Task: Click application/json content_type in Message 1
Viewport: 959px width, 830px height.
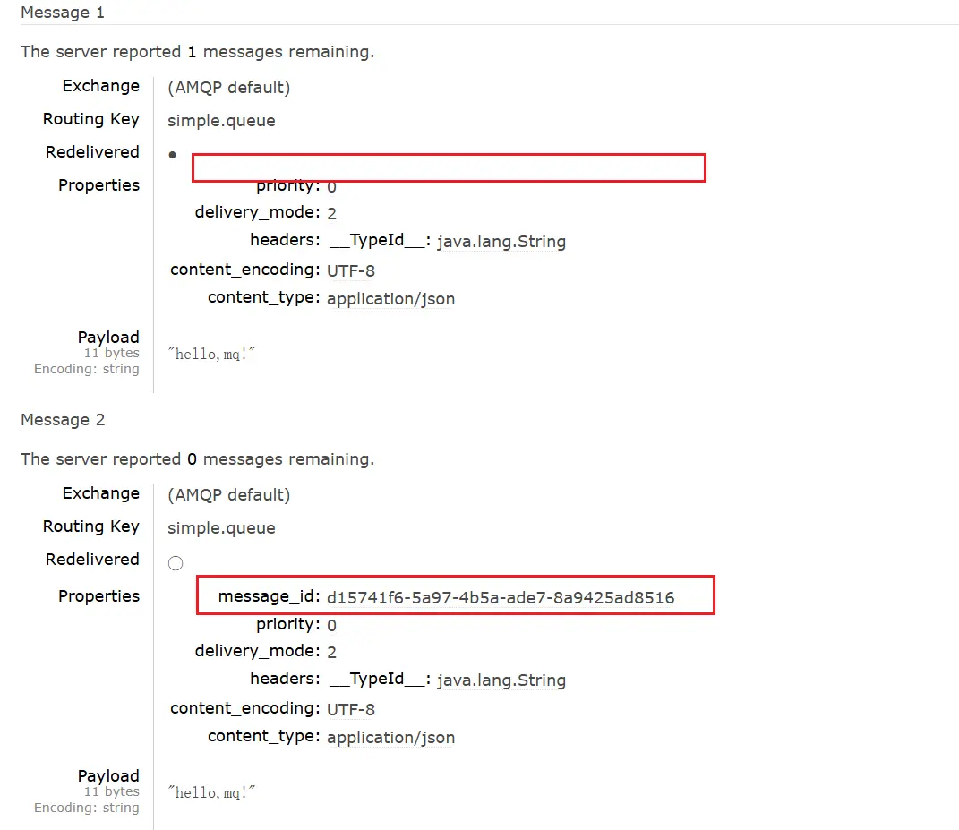Action: coord(390,299)
